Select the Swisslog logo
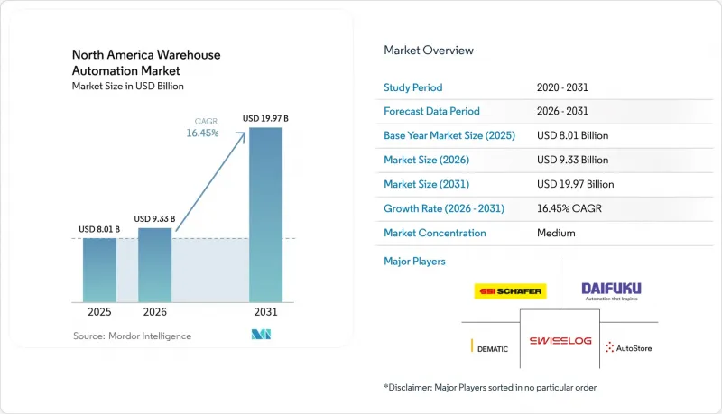The width and height of the screenshot is (722, 414). click(560, 341)
